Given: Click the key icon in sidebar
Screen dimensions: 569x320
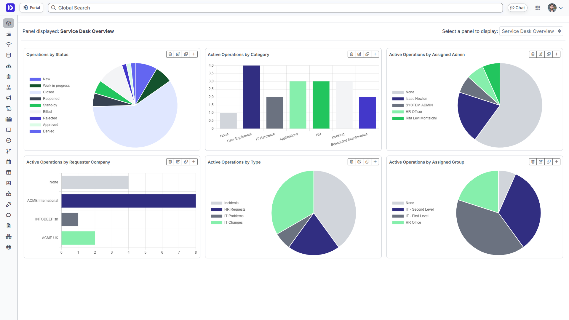Looking at the screenshot, I should (x=9, y=204).
